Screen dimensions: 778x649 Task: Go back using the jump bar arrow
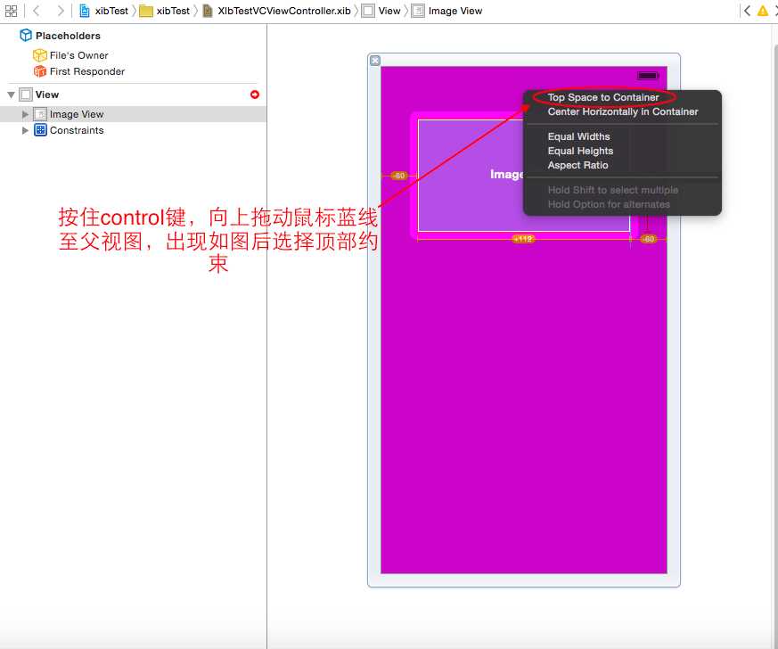click(x=37, y=11)
